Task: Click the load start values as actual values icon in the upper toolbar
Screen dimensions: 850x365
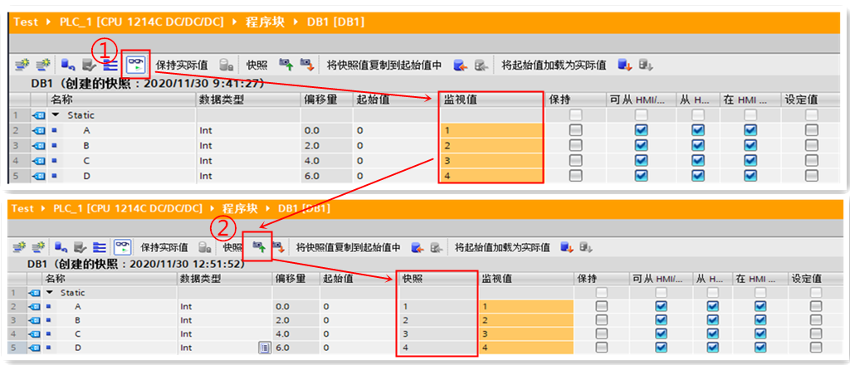Action: [x=625, y=66]
